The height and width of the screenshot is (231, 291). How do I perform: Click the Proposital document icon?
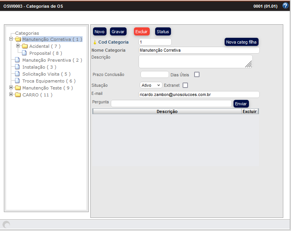(25, 53)
